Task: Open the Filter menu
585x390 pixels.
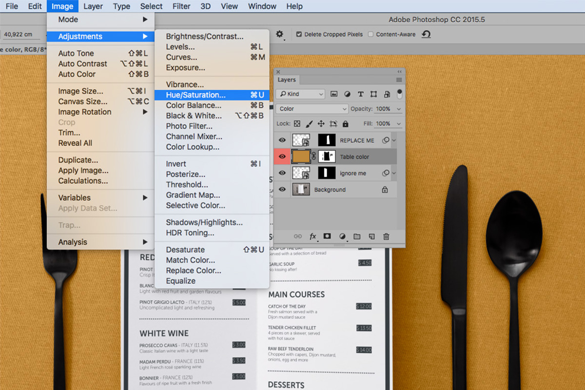Action: coord(181,6)
